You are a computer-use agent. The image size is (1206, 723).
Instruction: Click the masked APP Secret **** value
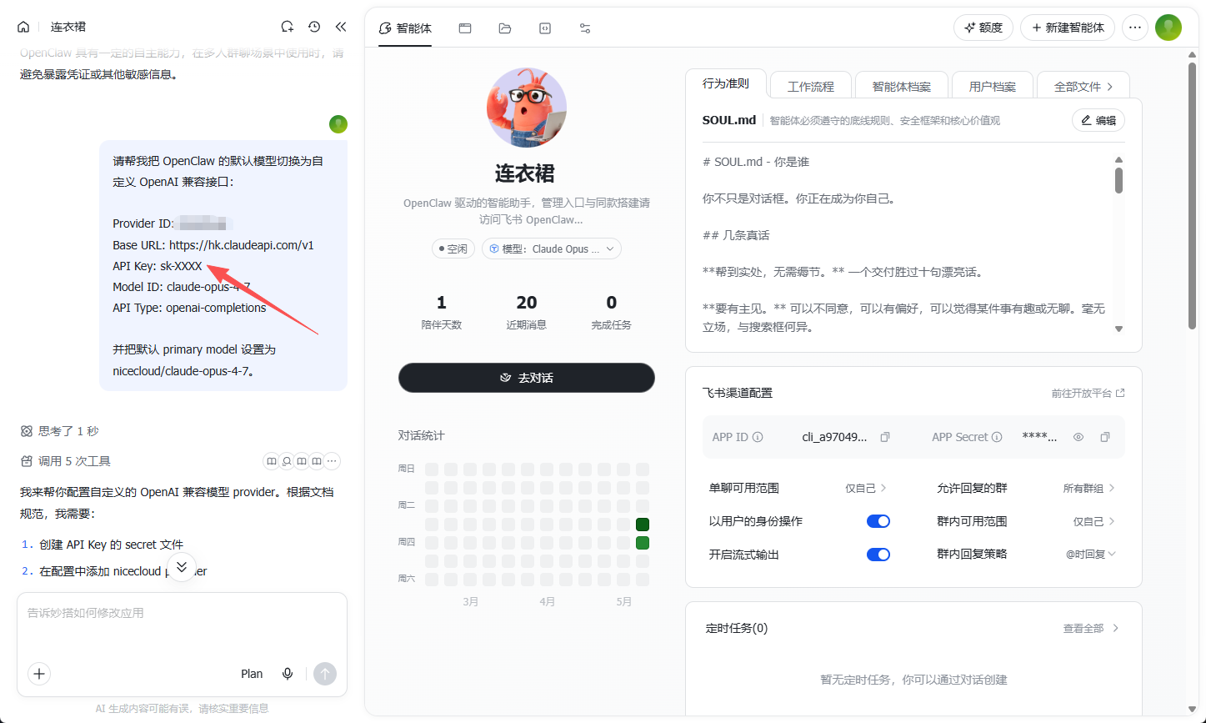1039,437
